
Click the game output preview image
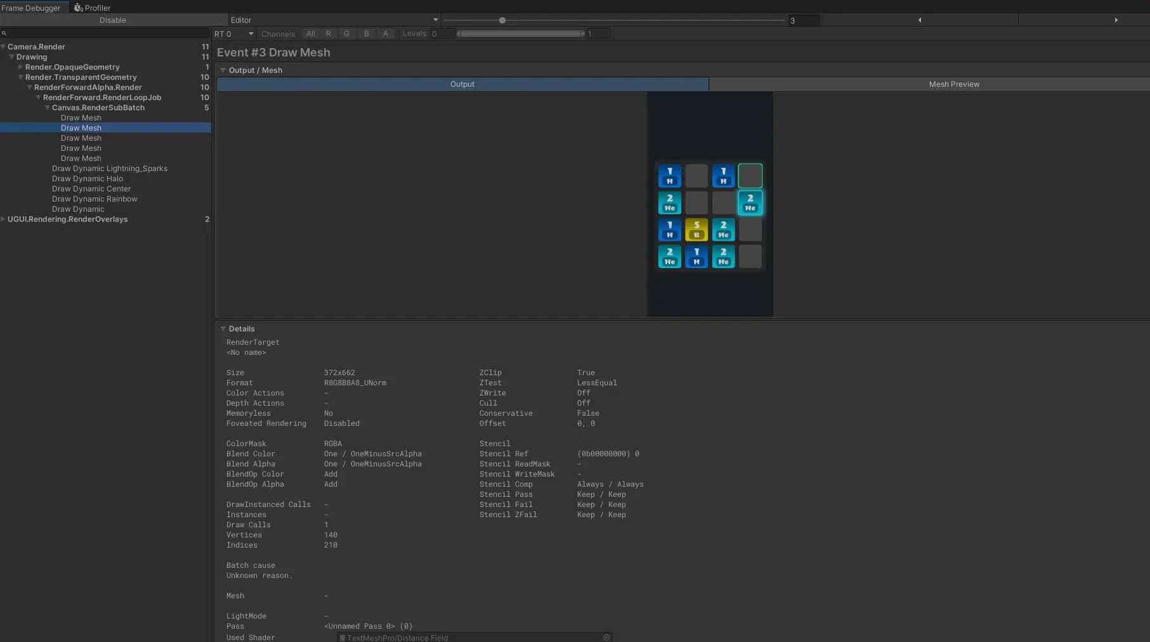tap(710, 204)
